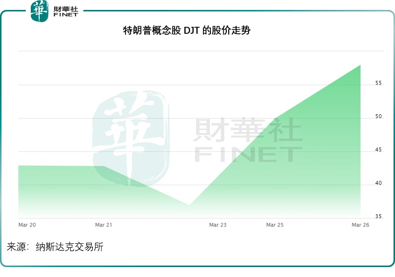395x277 pixels.
Task: Click the green FINET seal logo icon
Action: click(40, 11)
